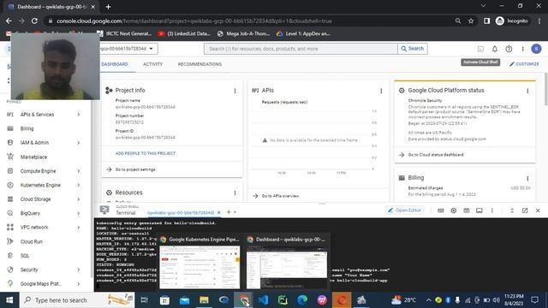Open Cloud Shell terminal settings gear
The height and width of the screenshot is (308, 548).
coord(453,210)
